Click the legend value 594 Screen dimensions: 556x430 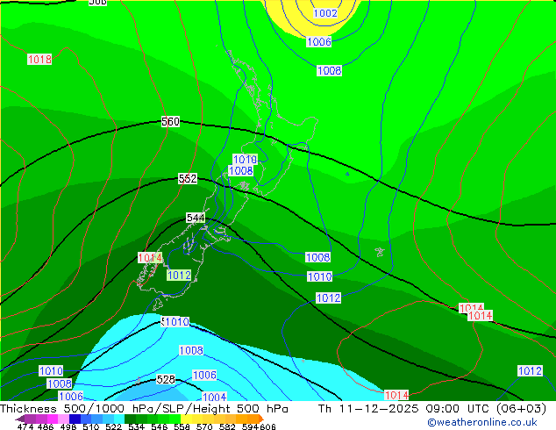pos(250,426)
